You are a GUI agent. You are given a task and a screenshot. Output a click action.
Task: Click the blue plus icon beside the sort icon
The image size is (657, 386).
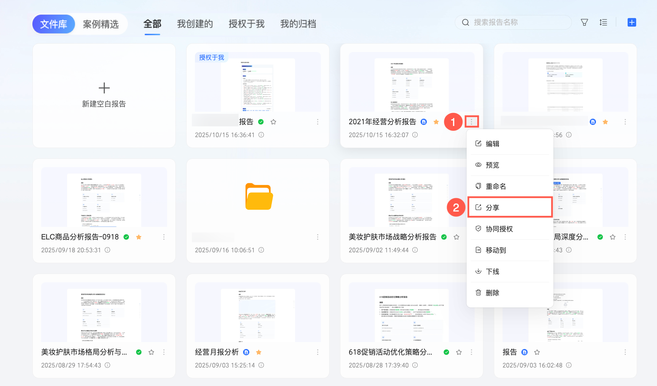pyautogui.click(x=632, y=22)
